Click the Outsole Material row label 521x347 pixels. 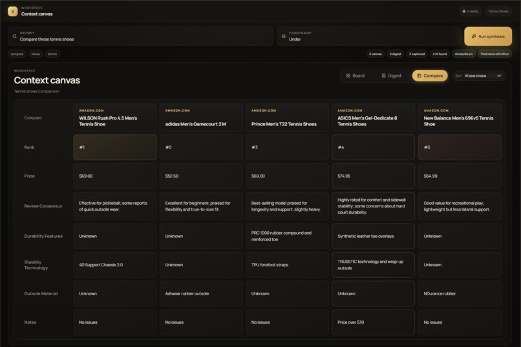pyautogui.click(x=41, y=293)
